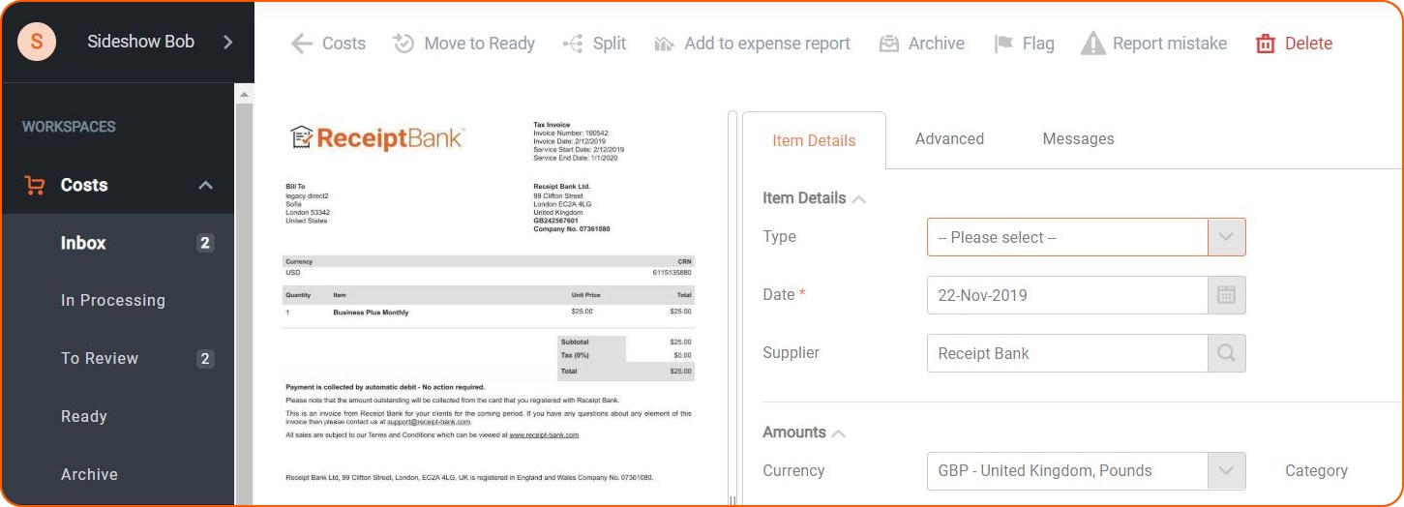Click the Business Plus Monthly invoice line
Viewport: 1404px width, 507px height.
[371, 313]
